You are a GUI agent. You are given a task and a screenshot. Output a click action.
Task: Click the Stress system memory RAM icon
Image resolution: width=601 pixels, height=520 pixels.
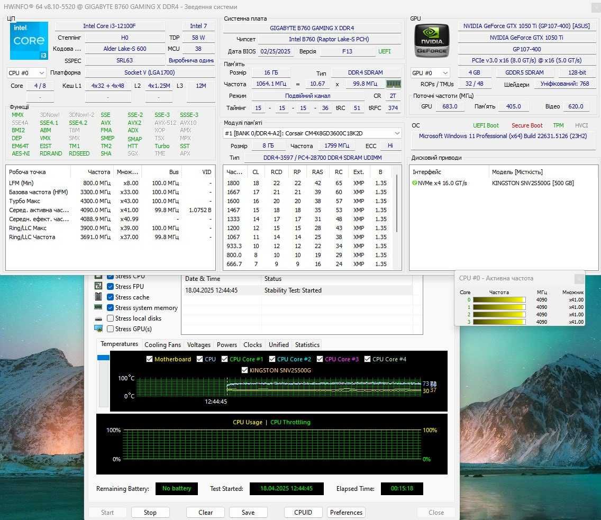98,307
